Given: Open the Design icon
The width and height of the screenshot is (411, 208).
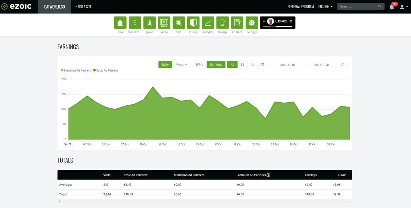Looking at the screenshot, I should click(x=223, y=23).
